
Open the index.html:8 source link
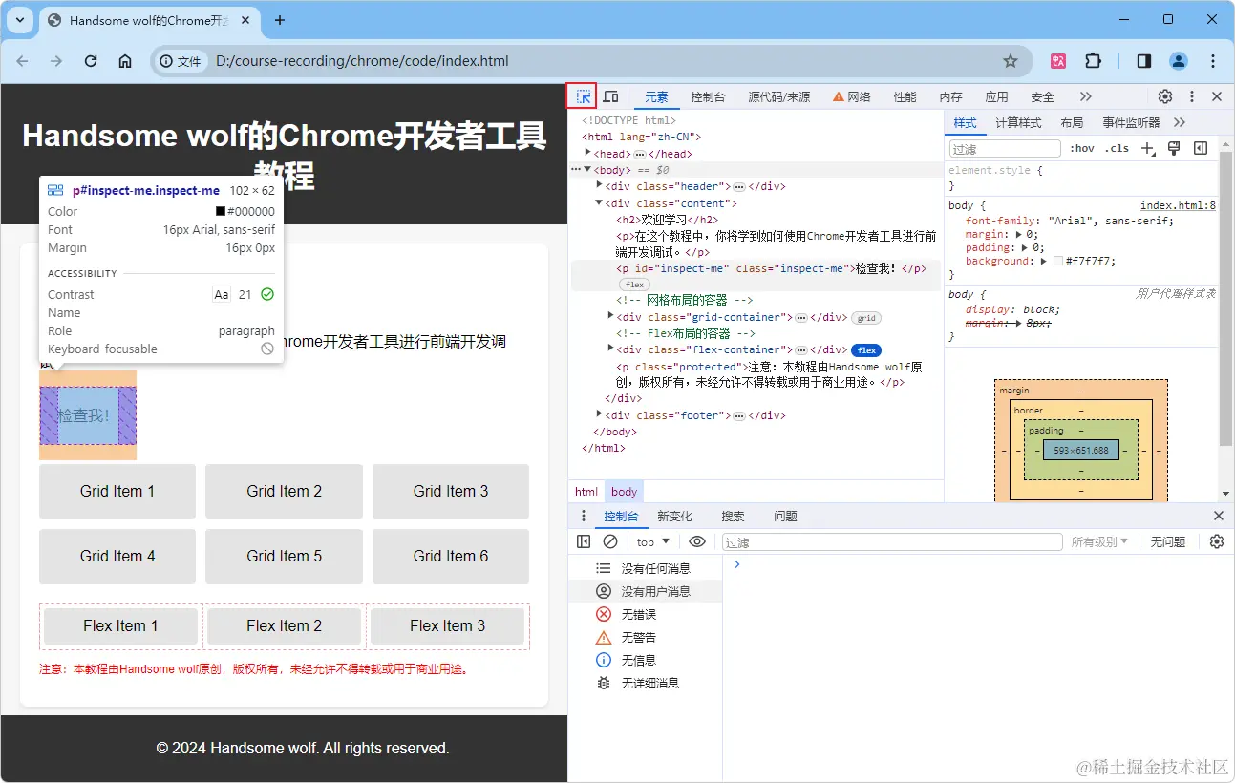point(1178,205)
